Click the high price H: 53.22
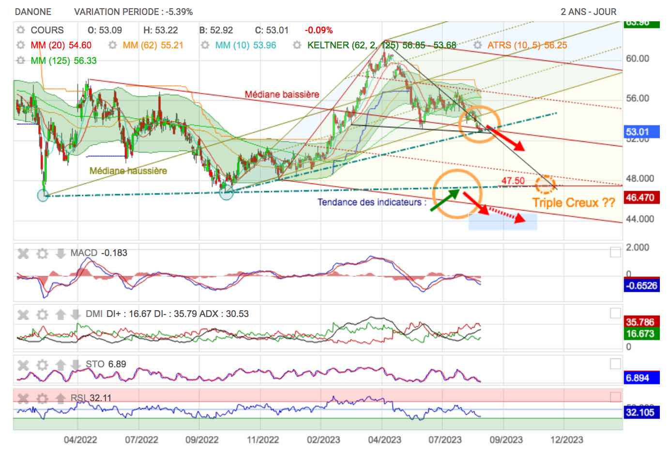The width and height of the screenshot is (670, 453). click(161, 30)
